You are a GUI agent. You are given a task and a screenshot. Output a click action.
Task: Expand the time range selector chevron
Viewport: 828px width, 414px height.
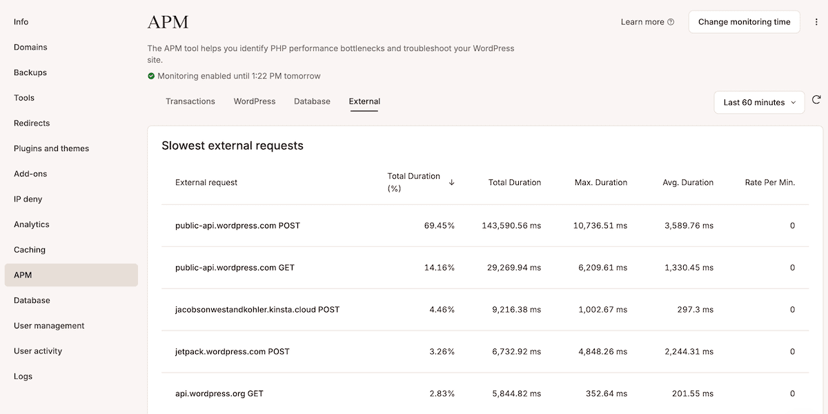click(x=795, y=101)
